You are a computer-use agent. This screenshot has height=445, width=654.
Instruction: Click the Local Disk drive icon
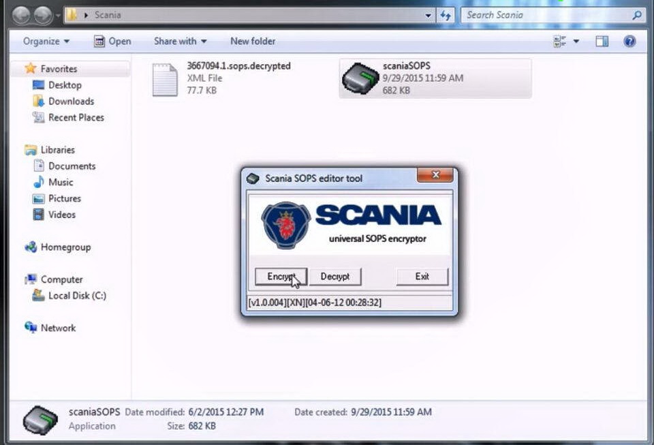tap(38, 295)
